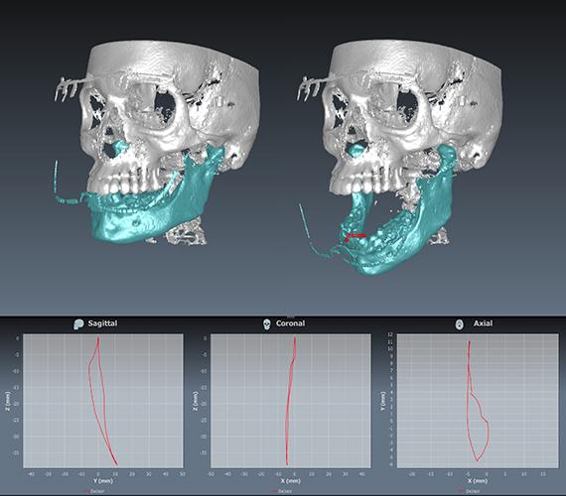The width and height of the screenshot is (566, 496).
Task: Select the Axial graph title
Action: pos(483,323)
